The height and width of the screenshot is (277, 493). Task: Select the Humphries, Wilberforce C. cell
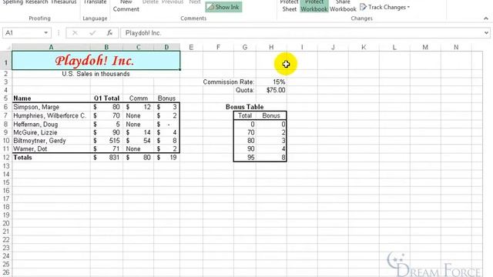pos(51,115)
